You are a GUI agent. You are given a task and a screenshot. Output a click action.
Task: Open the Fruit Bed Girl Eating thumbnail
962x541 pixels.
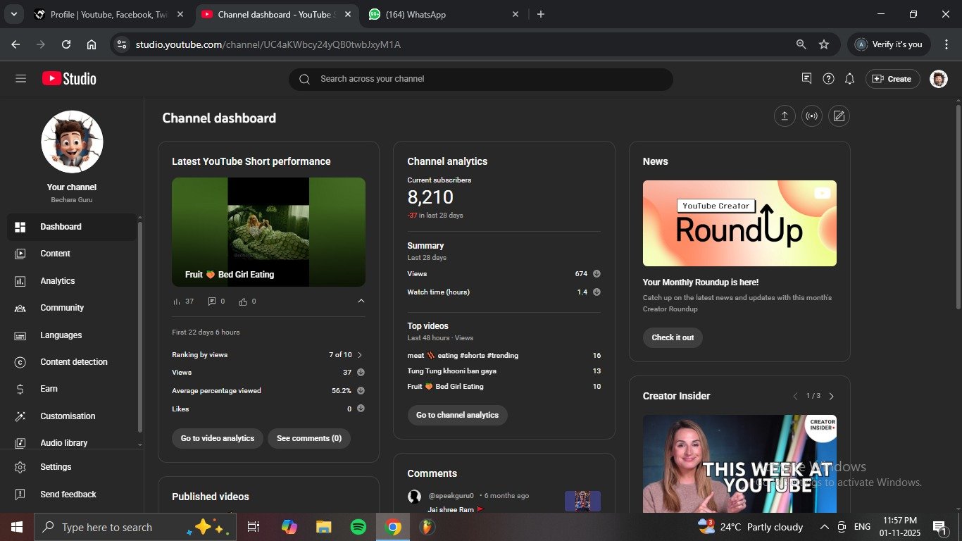pos(268,232)
